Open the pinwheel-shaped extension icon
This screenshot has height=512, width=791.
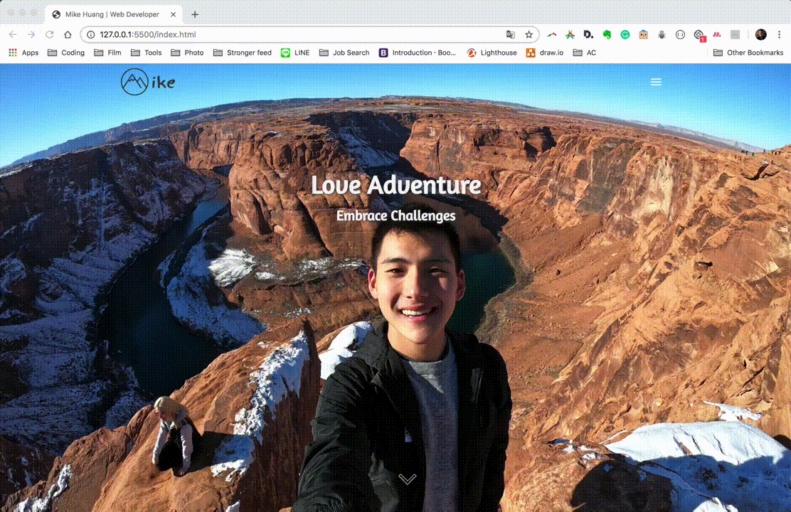click(570, 34)
